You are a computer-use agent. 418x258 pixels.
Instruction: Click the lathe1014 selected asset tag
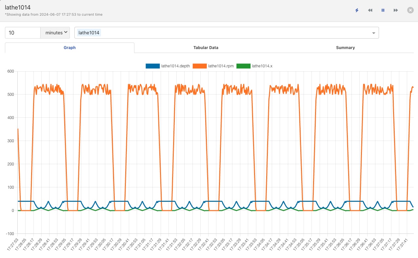(x=89, y=33)
